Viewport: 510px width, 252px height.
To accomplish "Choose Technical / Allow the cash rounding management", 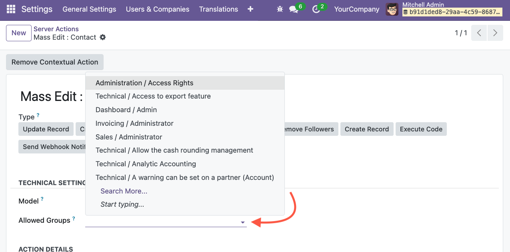I will tap(185, 150).
